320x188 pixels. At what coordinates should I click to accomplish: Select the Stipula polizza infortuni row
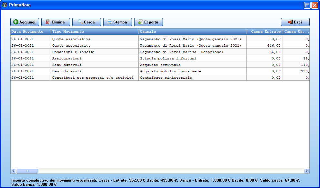[x=160, y=58]
